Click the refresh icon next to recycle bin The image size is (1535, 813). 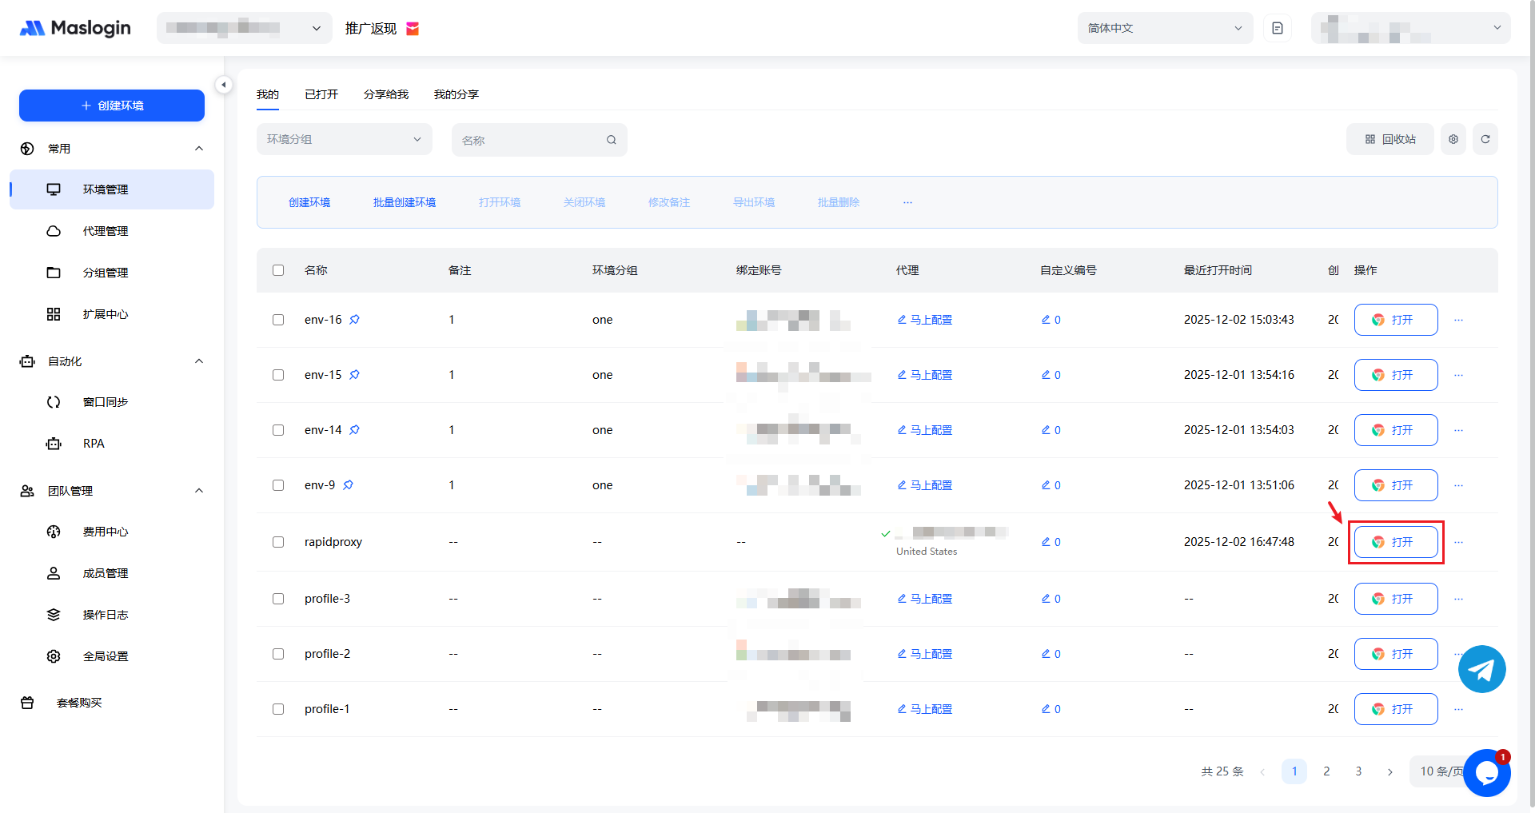[1485, 139]
